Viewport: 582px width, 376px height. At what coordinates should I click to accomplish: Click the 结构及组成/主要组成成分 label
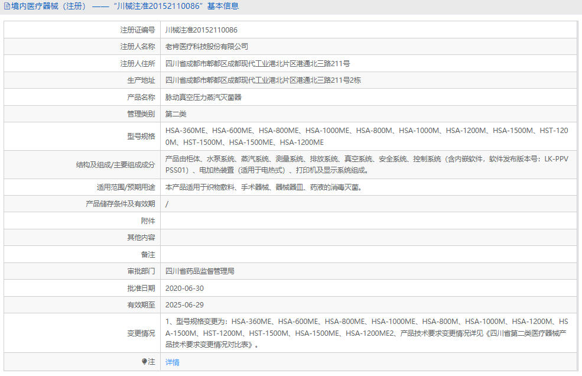click(x=115, y=164)
